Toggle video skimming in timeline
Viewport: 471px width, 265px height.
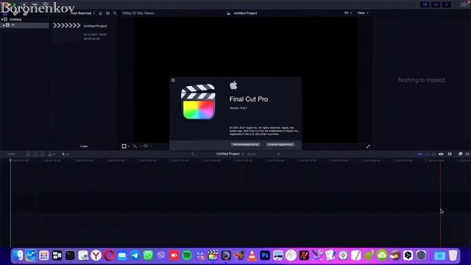click(x=420, y=154)
